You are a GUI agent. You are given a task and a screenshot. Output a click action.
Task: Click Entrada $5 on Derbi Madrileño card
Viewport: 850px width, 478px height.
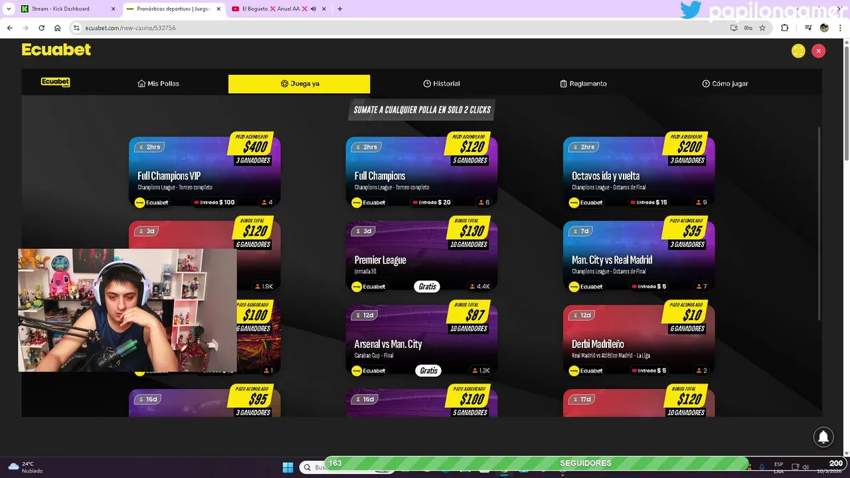click(x=649, y=370)
